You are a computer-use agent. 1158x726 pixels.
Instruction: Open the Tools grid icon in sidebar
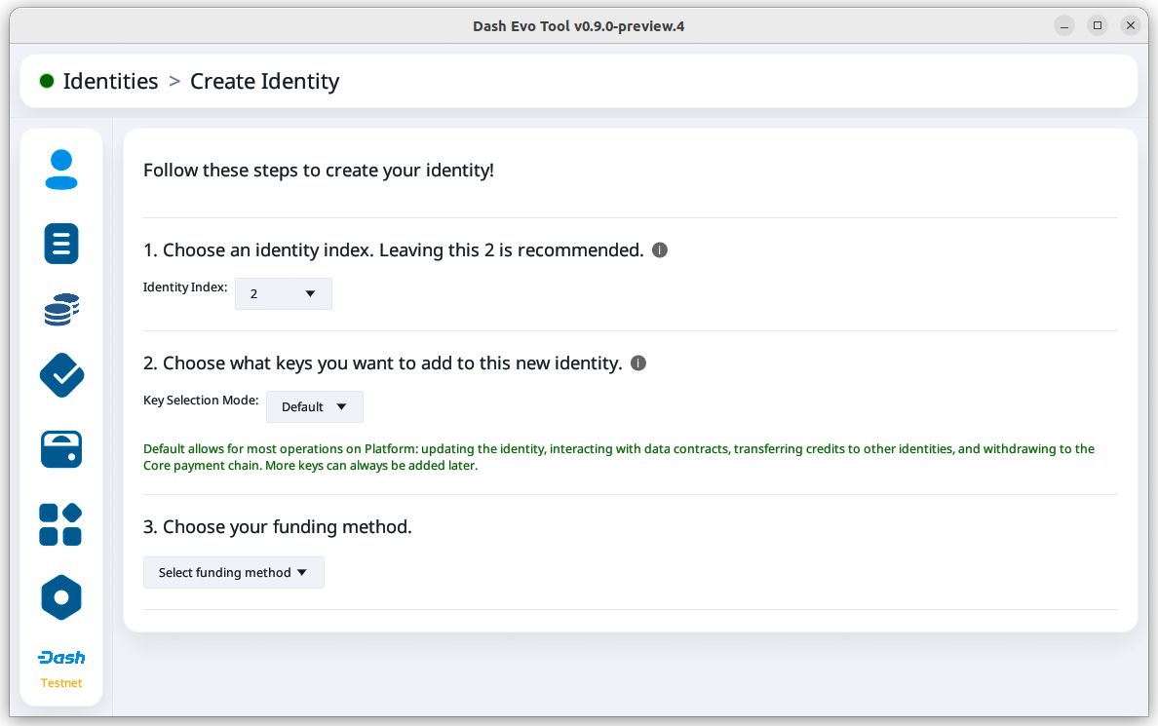tap(61, 524)
